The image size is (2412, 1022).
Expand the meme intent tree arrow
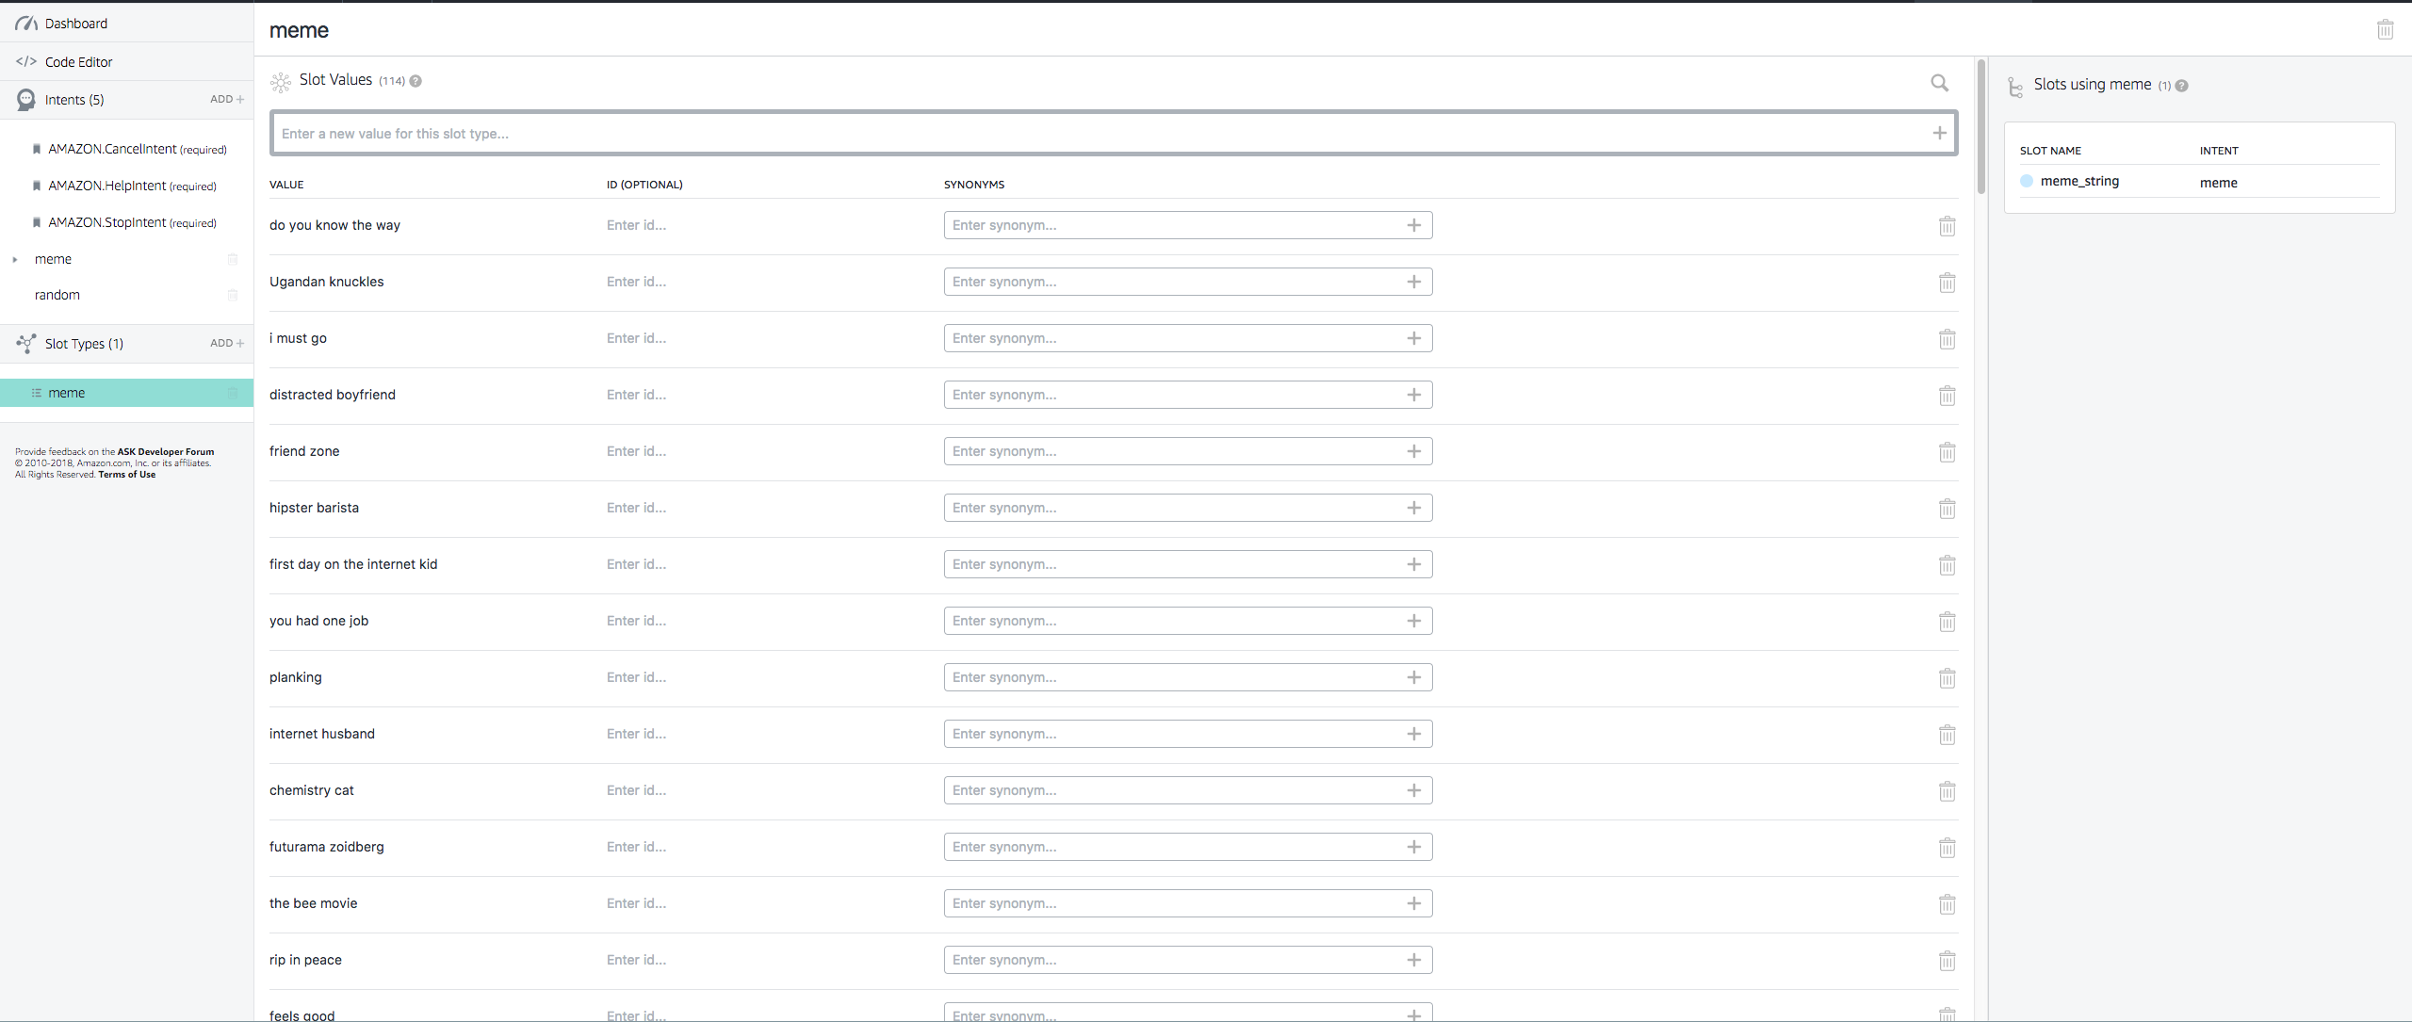[x=15, y=260]
